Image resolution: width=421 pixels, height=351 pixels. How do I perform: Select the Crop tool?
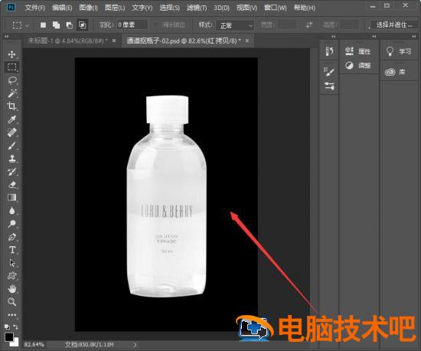click(x=11, y=106)
